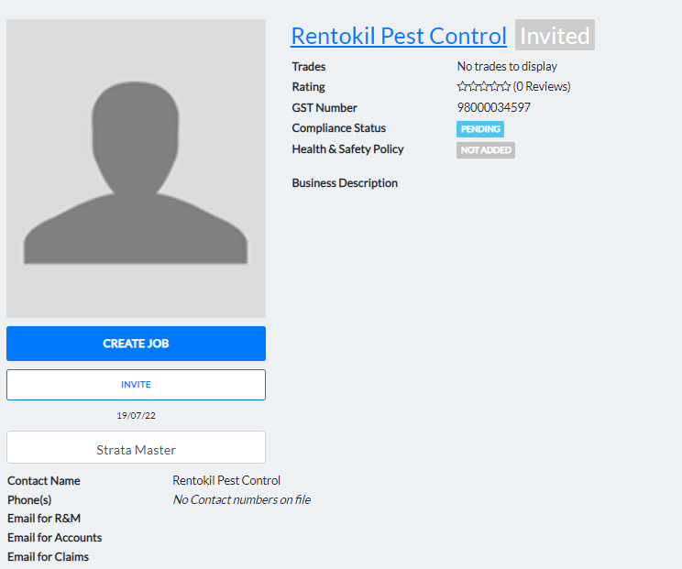Viewport: 682px width, 569px height.
Task: Select the second rating star
Action: pos(473,87)
